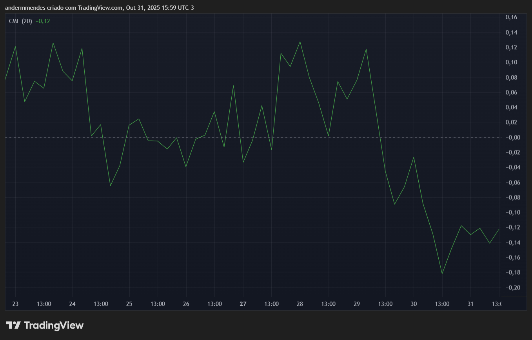Click date 28 on the time axis
This screenshot has height=340, width=532.
(300, 304)
